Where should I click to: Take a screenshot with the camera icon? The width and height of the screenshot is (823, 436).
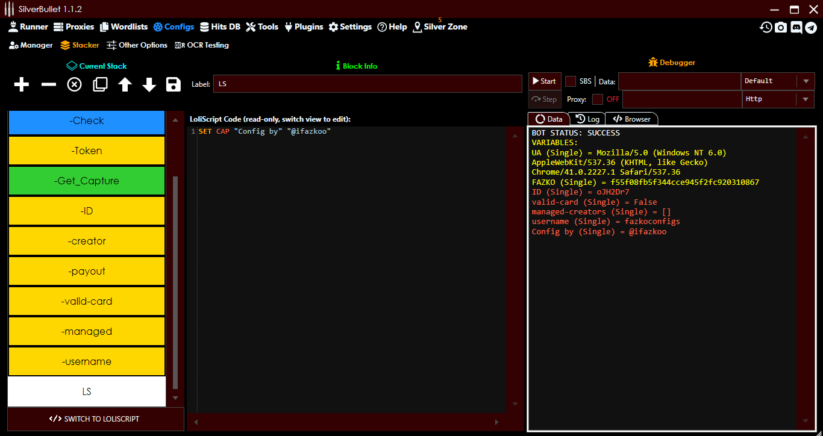(781, 27)
